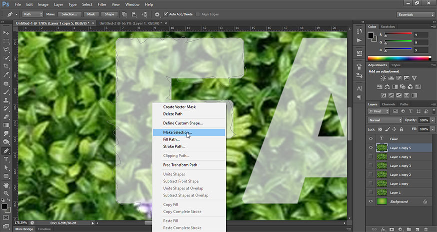Click the Pen tool in the toolbar

click(x=6, y=151)
